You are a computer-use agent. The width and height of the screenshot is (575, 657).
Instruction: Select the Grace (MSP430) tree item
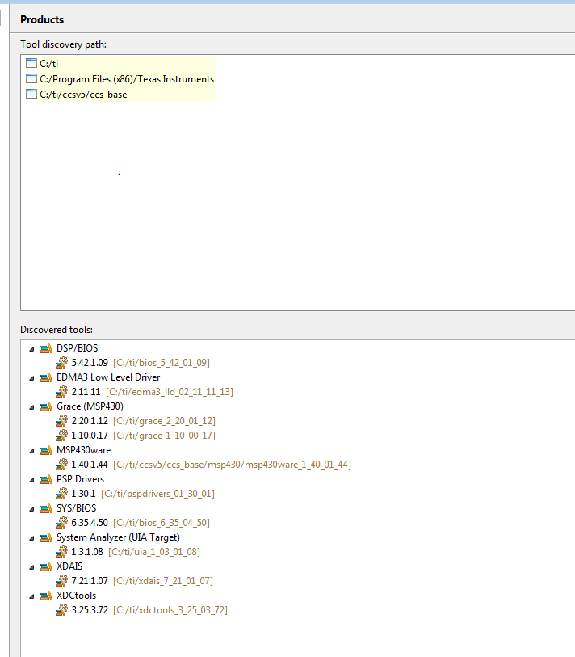(x=90, y=406)
